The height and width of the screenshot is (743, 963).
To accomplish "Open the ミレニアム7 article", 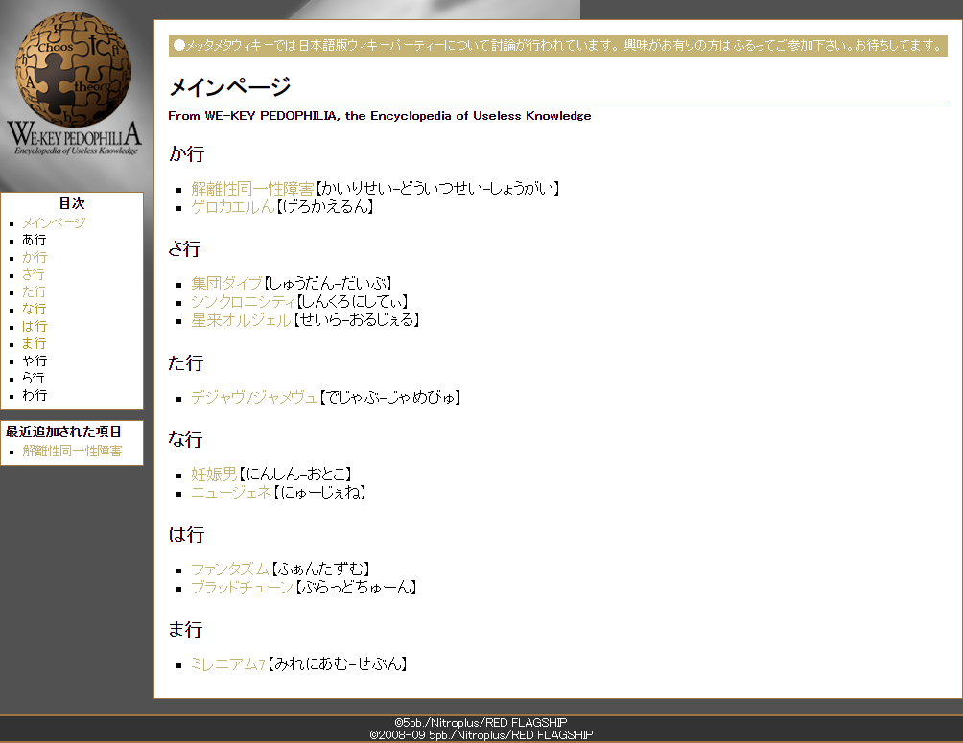I will point(228,663).
